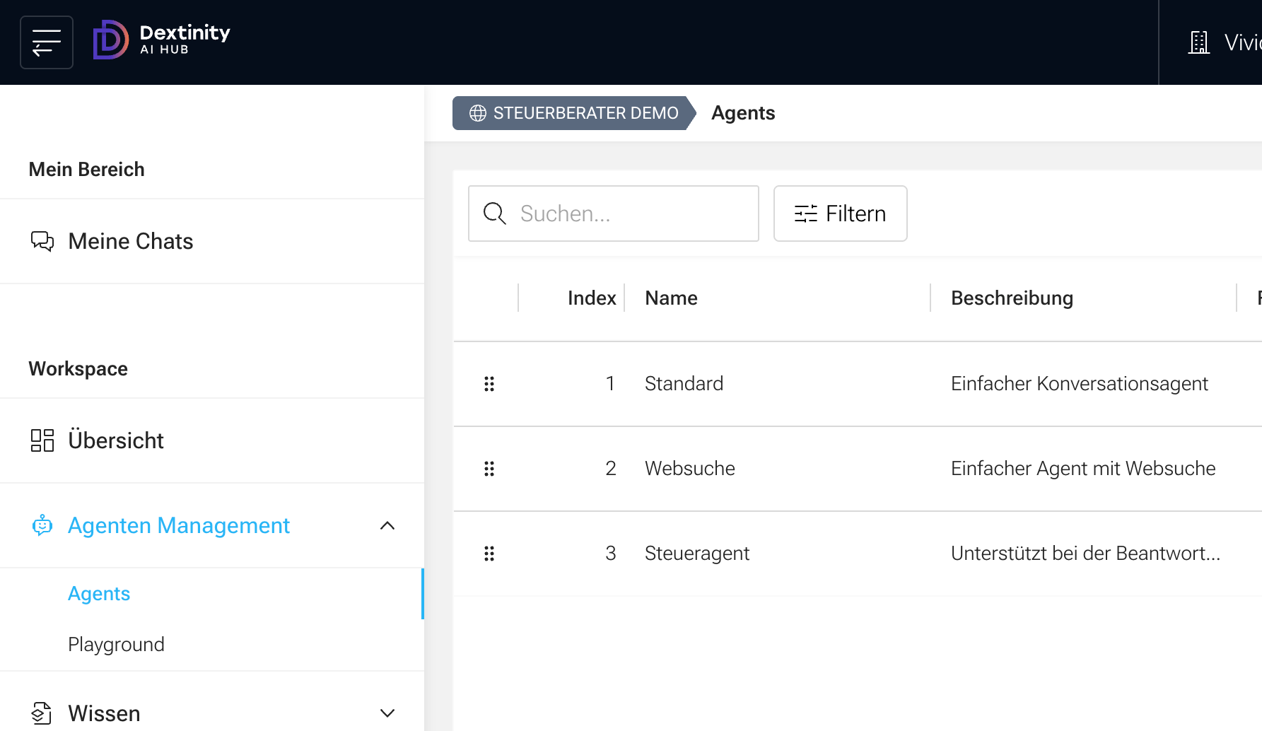1262x731 pixels.
Task: Click the Wissen document icon
Action: tap(42, 713)
